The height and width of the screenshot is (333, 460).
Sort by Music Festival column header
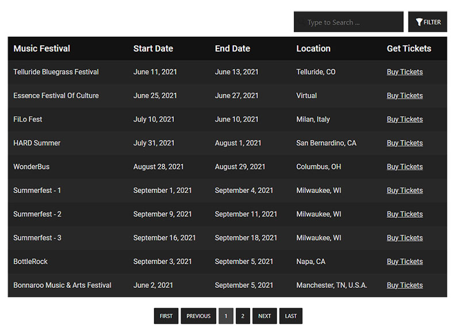[x=41, y=49]
